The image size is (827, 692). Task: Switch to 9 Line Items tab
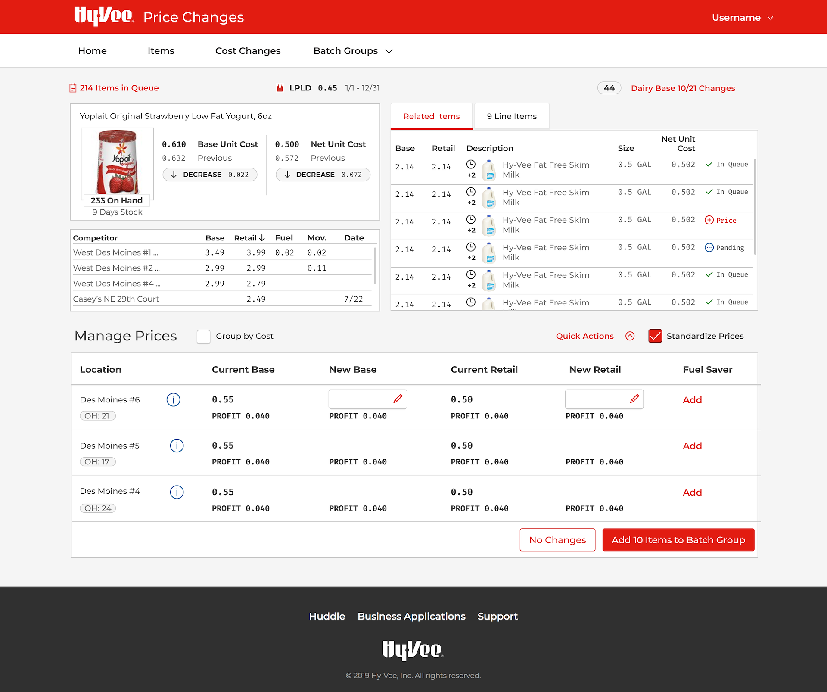(x=512, y=116)
